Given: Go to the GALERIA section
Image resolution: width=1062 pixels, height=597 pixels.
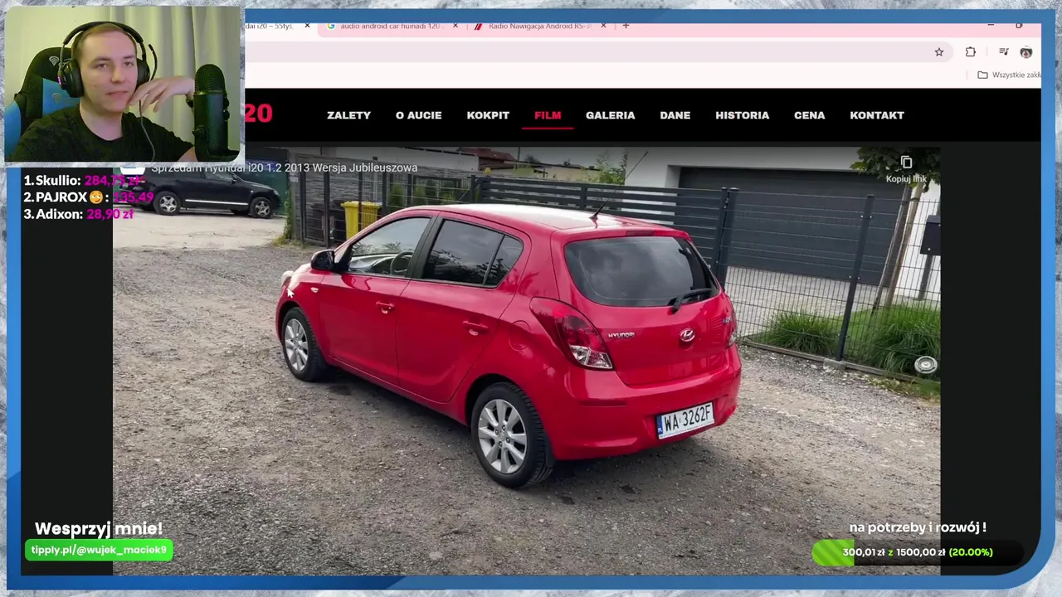Looking at the screenshot, I should pos(610,115).
